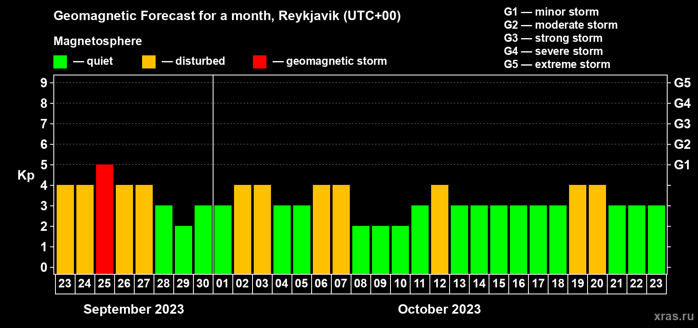
Task: Click the date label 12 on the axis
Action: click(440, 283)
